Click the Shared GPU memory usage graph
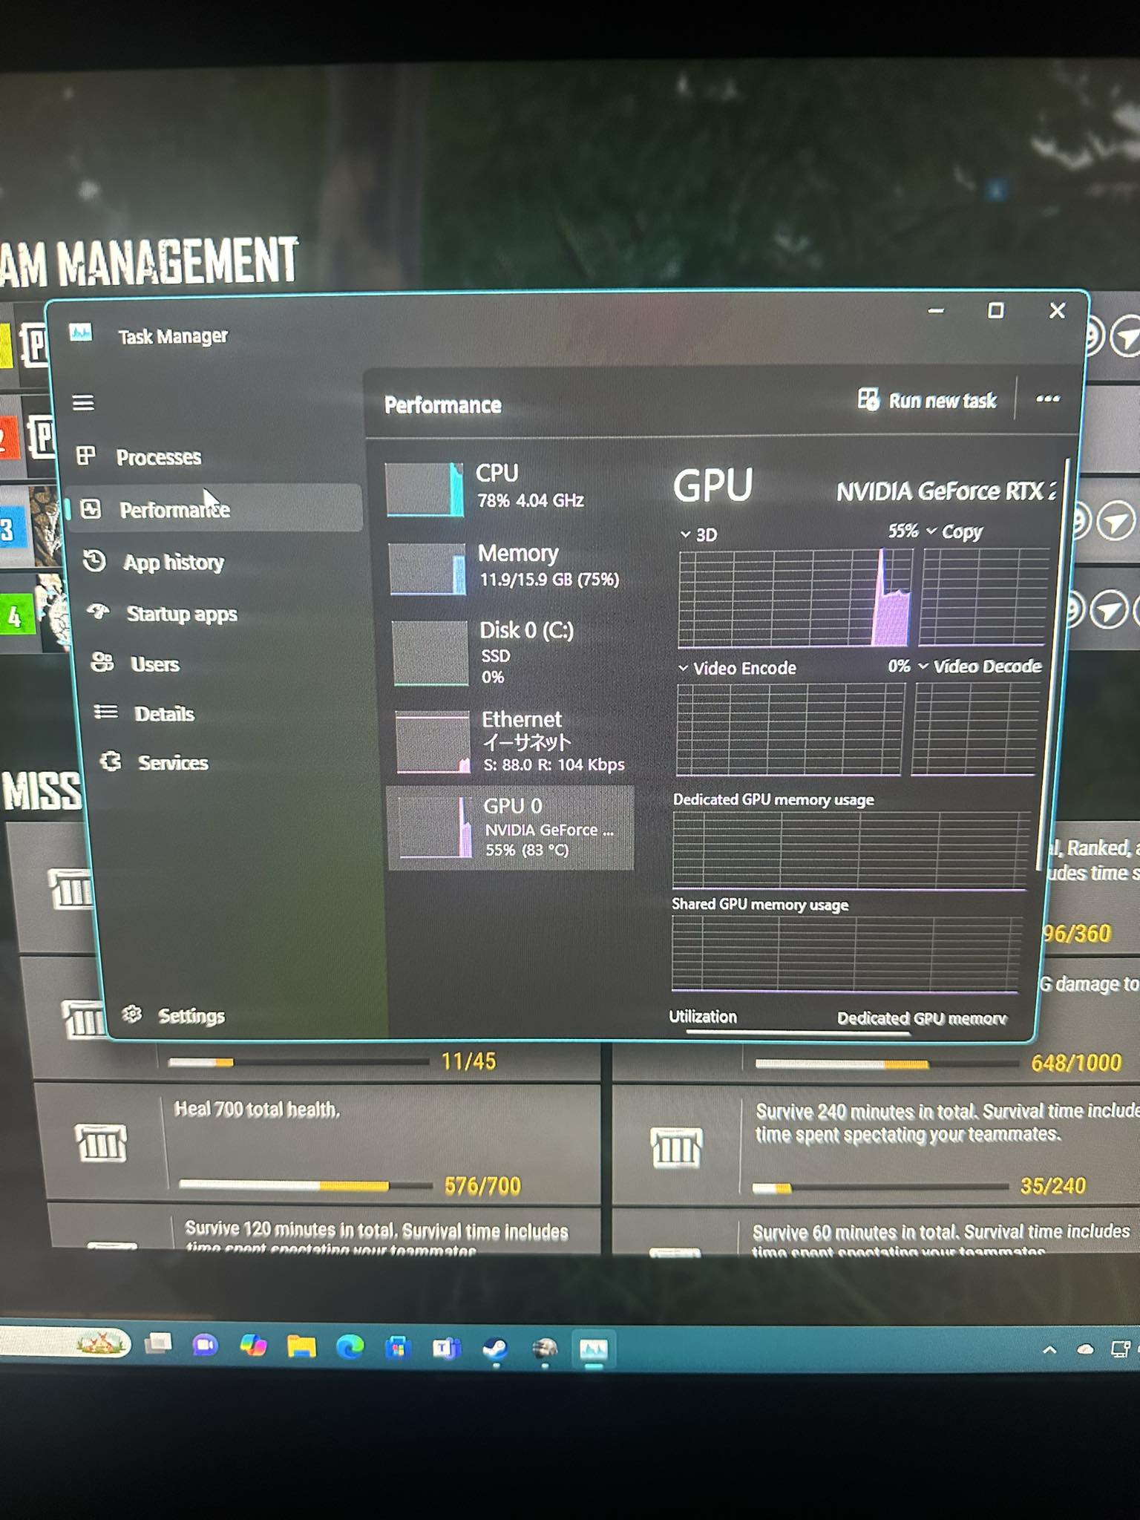 click(x=846, y=954)
